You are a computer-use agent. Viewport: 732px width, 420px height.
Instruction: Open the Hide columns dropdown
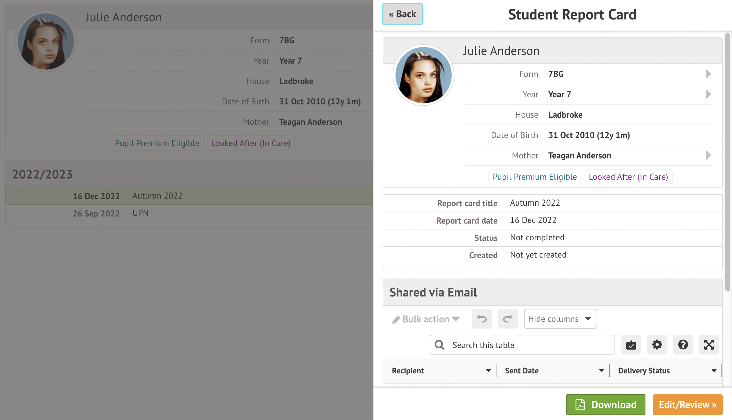560,318
